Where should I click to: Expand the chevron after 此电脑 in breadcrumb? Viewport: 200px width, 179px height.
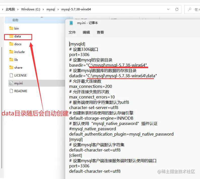click(x=18, y=9)
